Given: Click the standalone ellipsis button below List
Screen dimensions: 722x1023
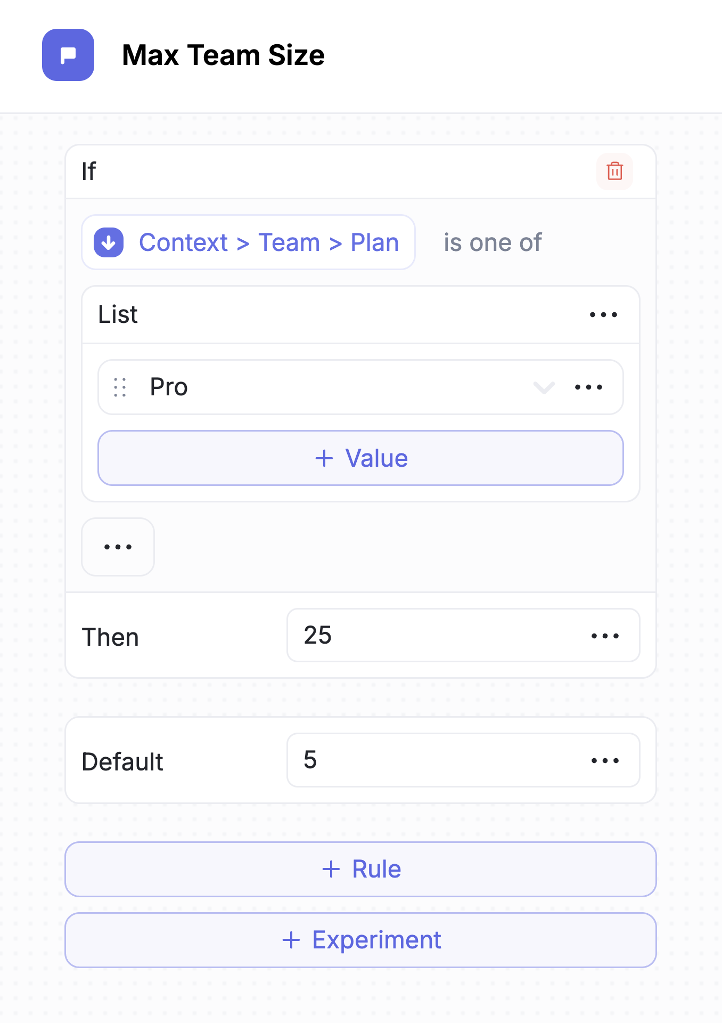Looking at the screenshot, I should (x=118, y=547).
